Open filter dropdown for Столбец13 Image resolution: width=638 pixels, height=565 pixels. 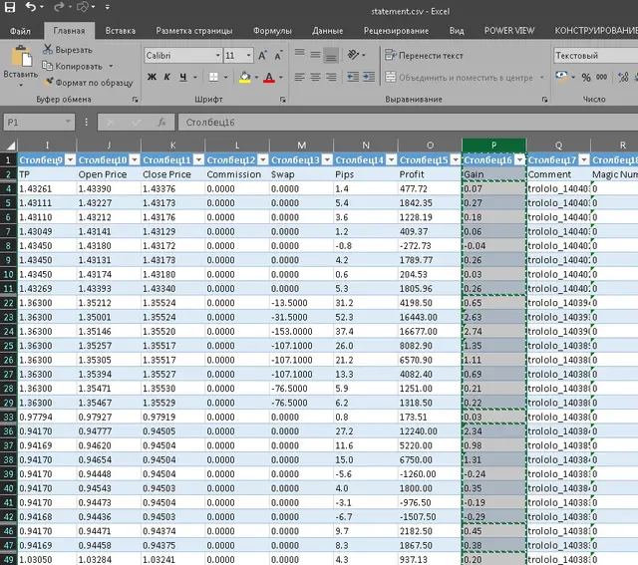(x=327, y=159)
